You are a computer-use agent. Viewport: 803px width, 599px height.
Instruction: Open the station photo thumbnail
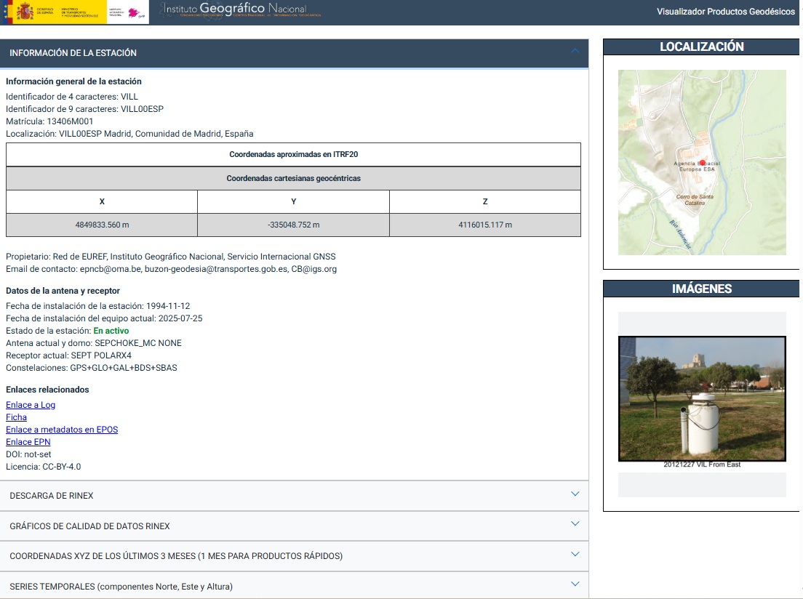click(x=702, y=399)
